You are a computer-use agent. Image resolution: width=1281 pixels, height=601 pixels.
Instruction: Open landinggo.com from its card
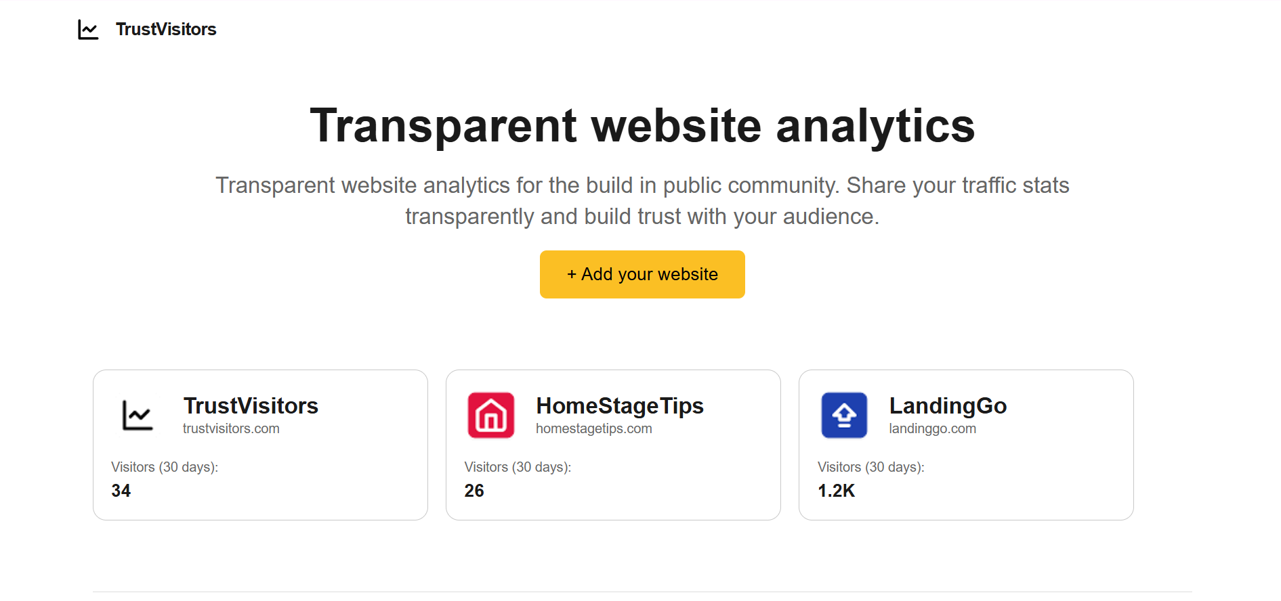click(933, 428)
